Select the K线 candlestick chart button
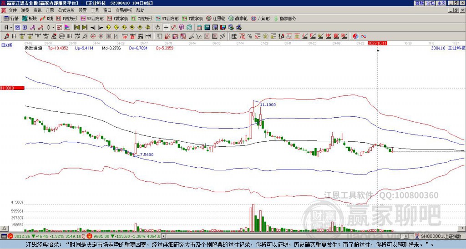This screenshot has height=249, width=466. tap(46, 18)
